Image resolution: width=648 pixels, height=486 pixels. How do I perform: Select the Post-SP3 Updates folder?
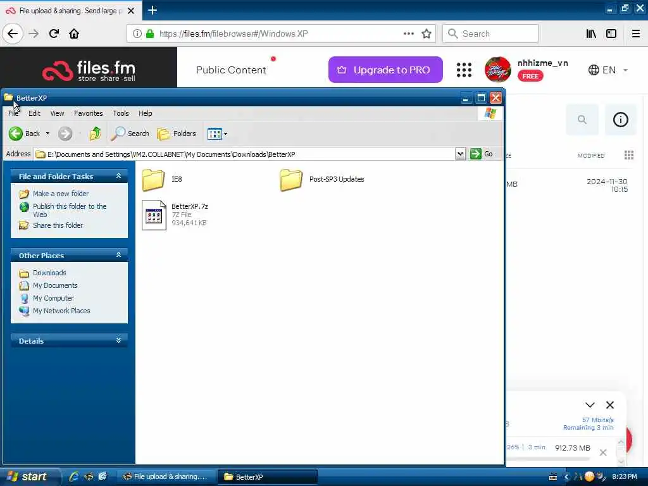click(x=322, y=180)
